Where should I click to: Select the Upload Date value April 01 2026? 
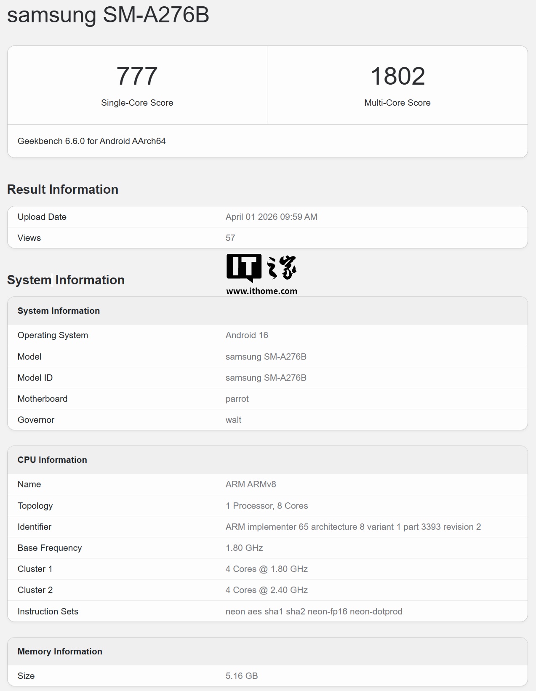point(271,217)
